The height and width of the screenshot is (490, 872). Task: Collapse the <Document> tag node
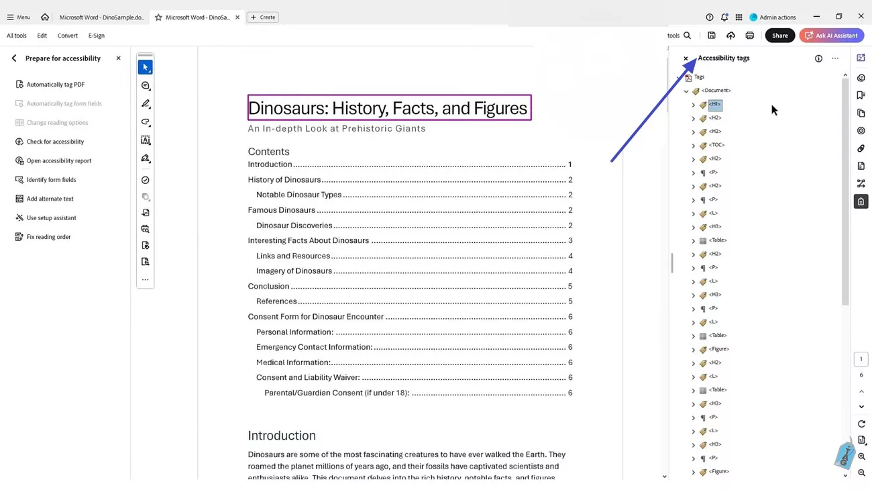click(686, 91)
